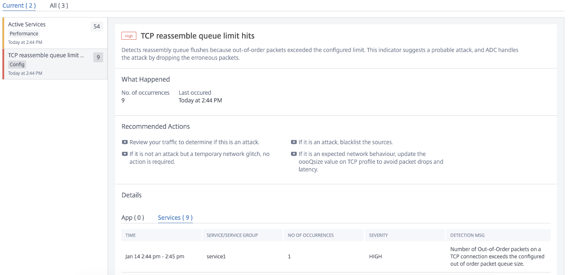Click the 'What Happened' section heading
The image size is (577, 275).
[146, 79]
